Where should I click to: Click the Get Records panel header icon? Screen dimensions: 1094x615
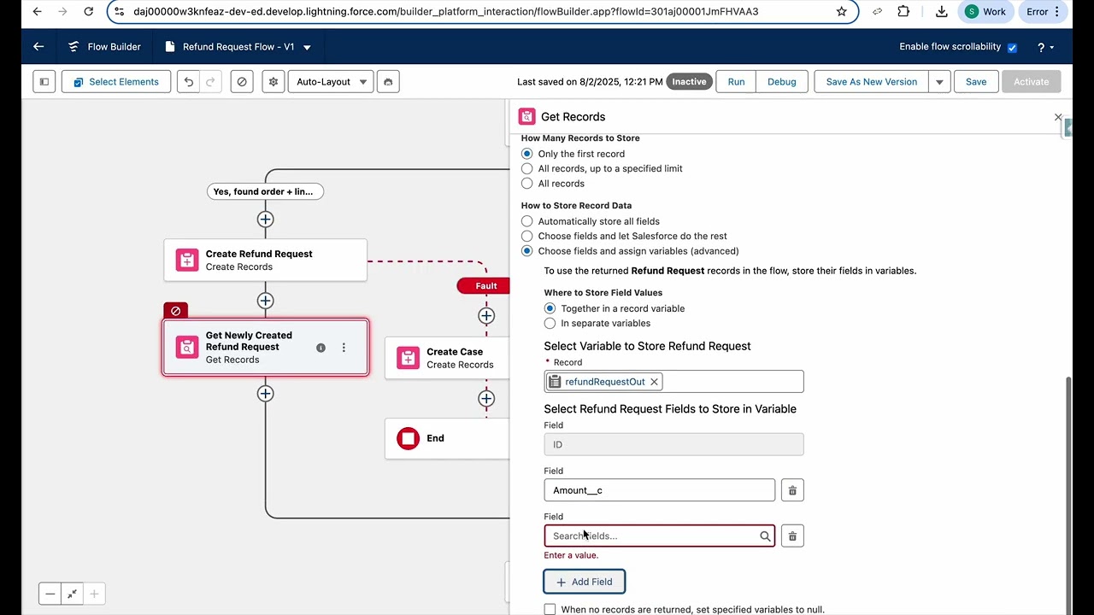(x=527, y=117)
